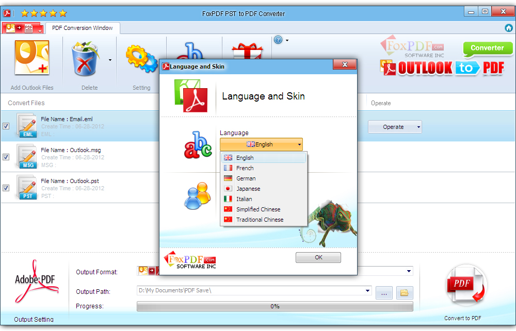Viewport: 516px width, 331px height.
Task: Click the five-star rating in title bar
Action: click(x=44, y=13)
